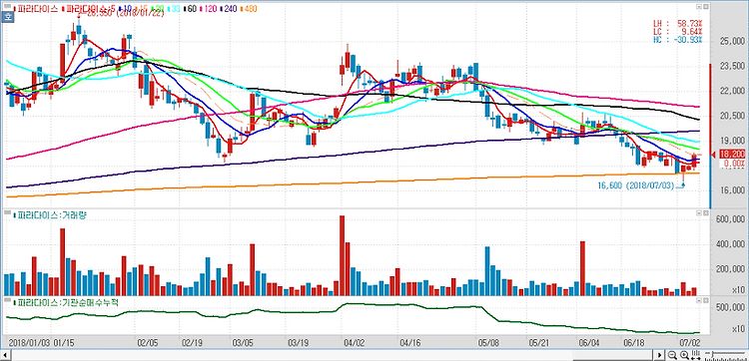The image size is (749, 361).
Task: Click the blue 호 button at top left
Action: coord(8,16)
